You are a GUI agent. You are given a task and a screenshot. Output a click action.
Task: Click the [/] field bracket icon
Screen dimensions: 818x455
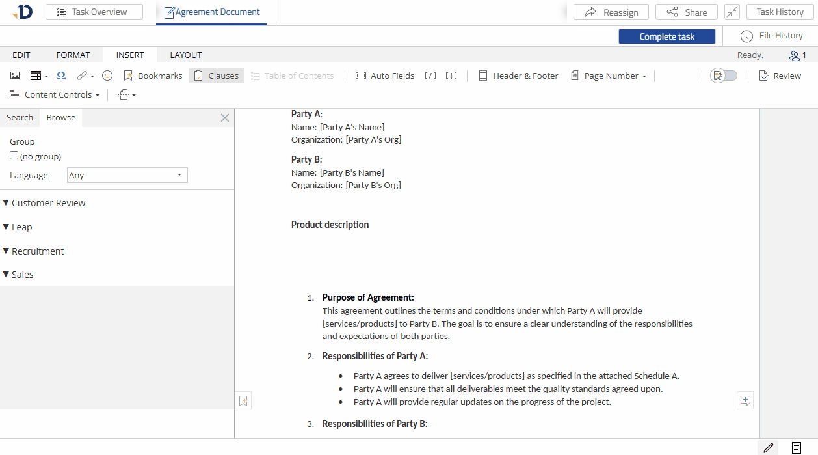(430, 76)
